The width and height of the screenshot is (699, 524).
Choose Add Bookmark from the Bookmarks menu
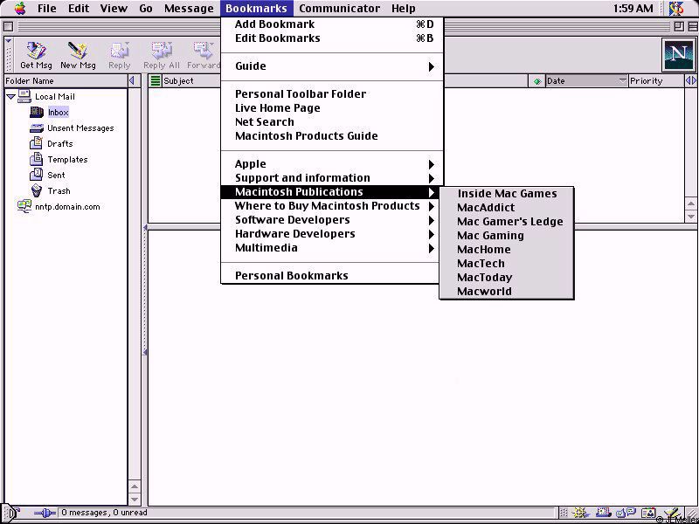coord(274,24)
